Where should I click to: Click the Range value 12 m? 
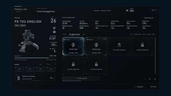(x=97, y=23)
